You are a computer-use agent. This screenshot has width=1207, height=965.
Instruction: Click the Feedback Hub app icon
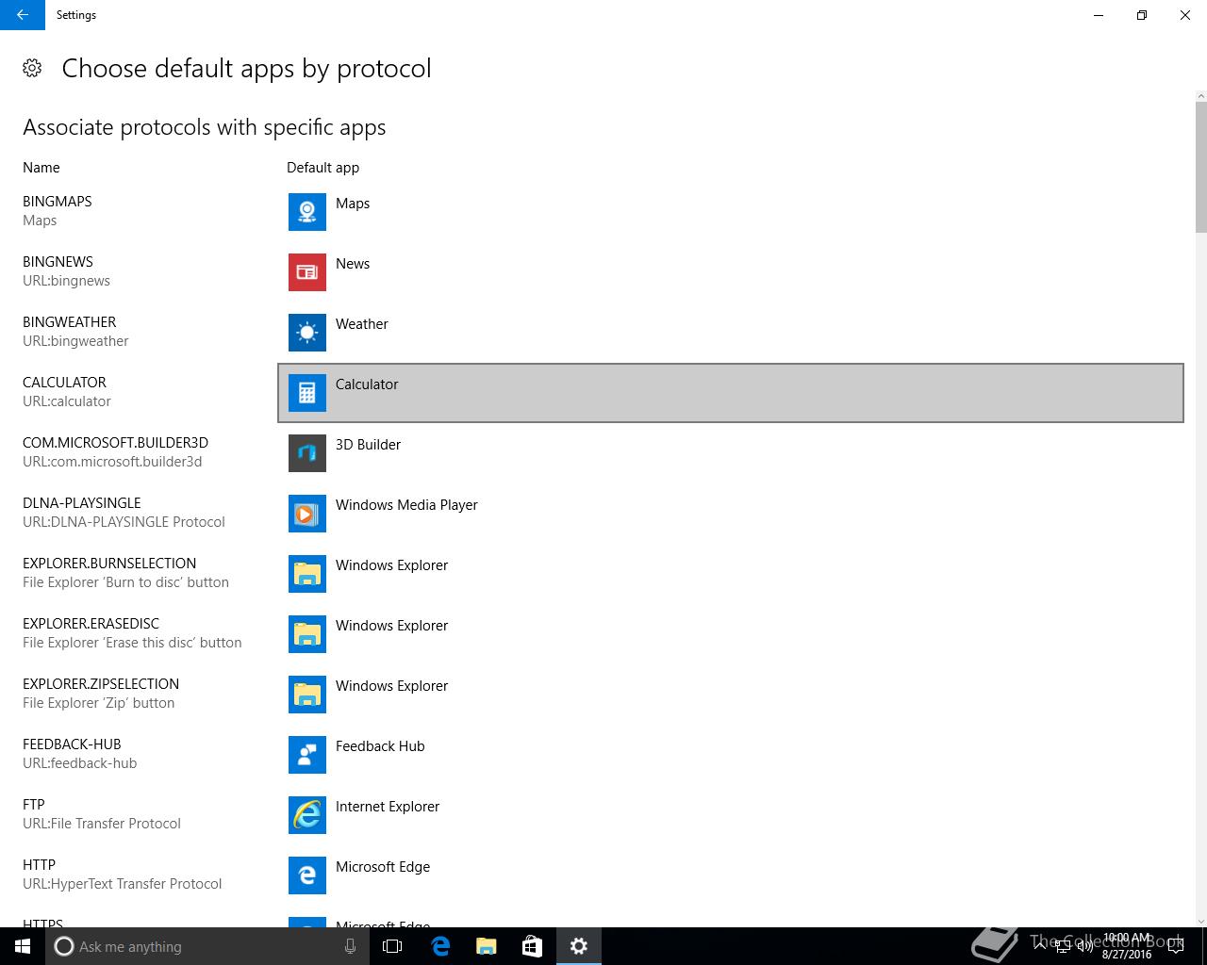(x=307, y=755)
